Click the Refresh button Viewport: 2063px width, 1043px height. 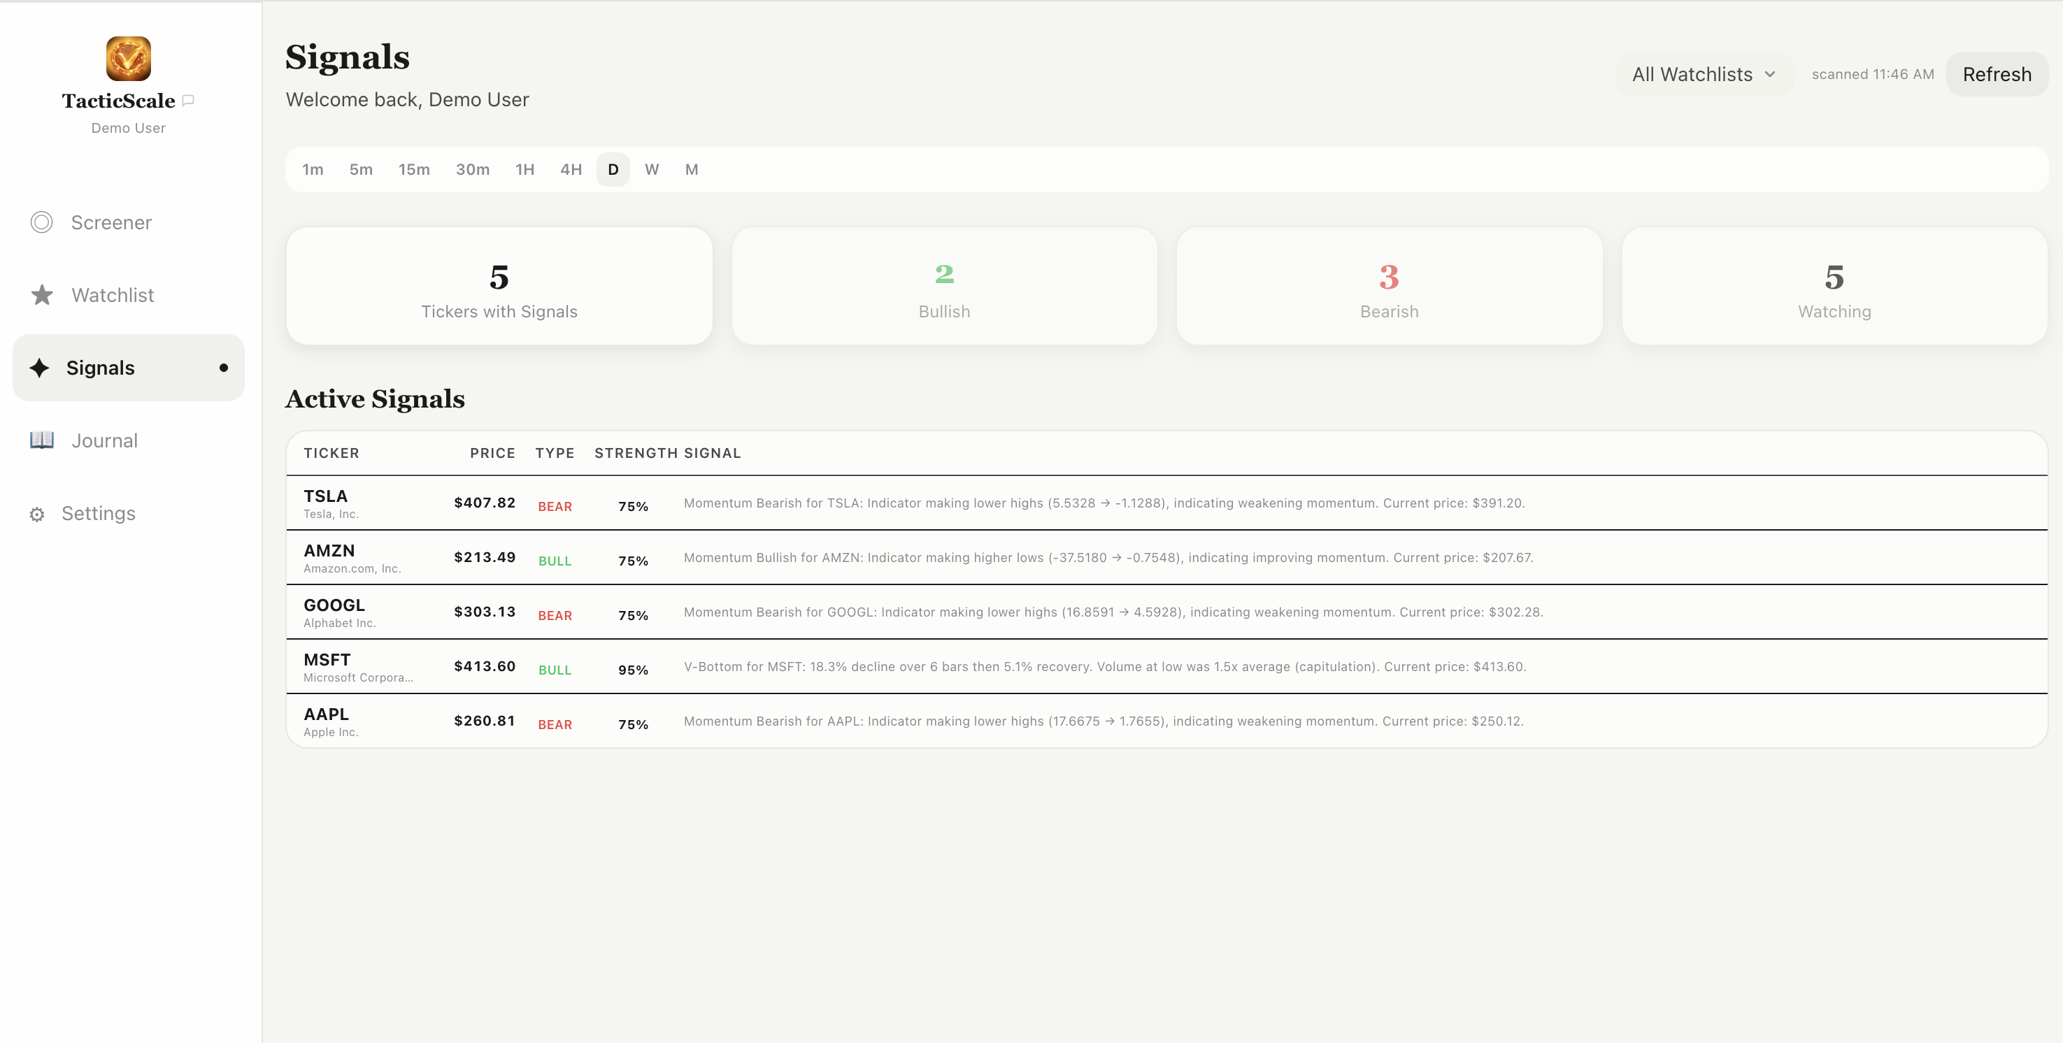[1997, 73]
